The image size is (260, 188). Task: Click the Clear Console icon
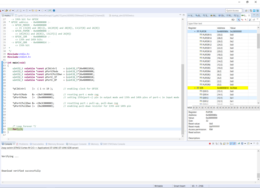(221, 143)
